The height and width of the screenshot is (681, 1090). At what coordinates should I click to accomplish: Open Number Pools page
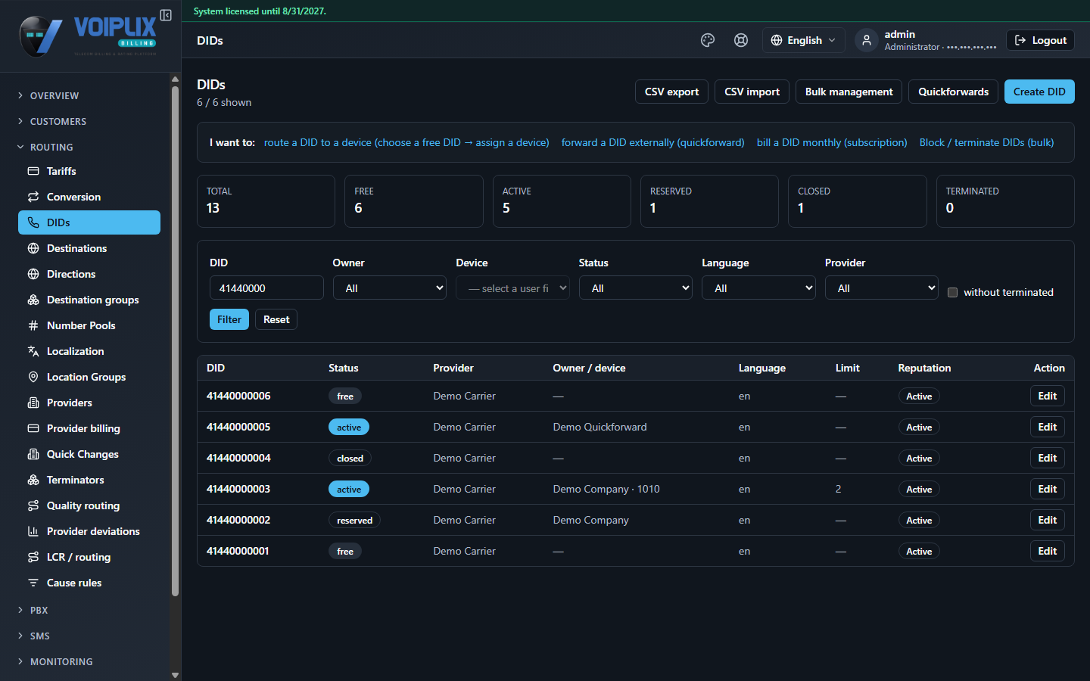coord(89,325)
